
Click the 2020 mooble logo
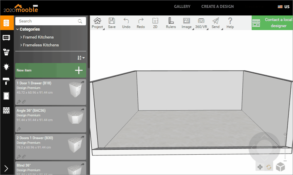tap(21, 8)
